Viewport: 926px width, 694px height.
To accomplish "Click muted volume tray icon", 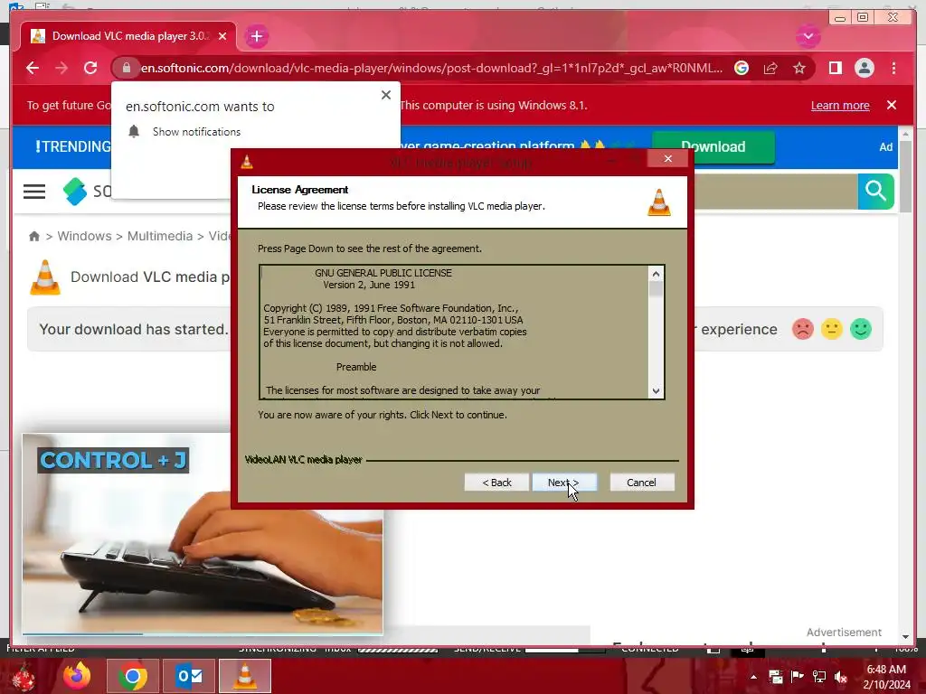I will point(841,677).
